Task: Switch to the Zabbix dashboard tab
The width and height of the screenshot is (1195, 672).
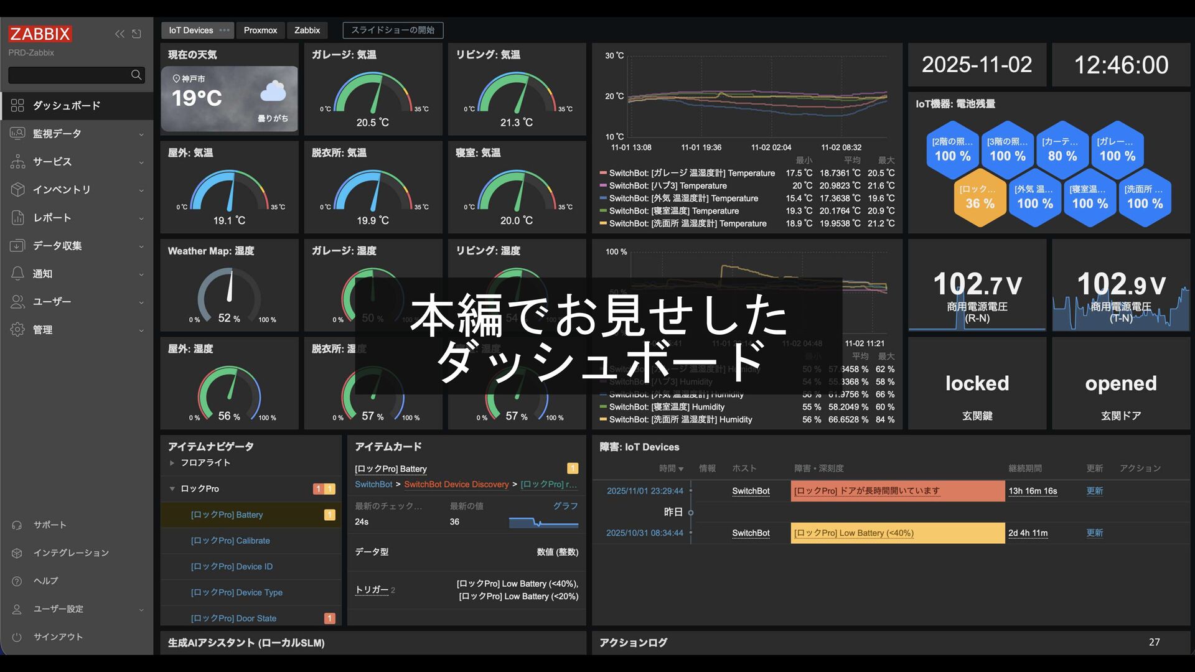Action: click(x=307, y=30)
